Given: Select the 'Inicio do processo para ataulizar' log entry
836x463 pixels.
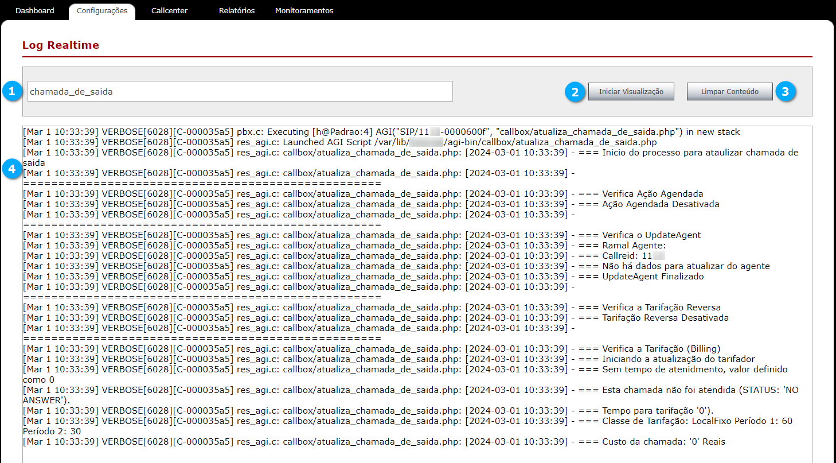Looking at the screenshot, I should point(411,158).
